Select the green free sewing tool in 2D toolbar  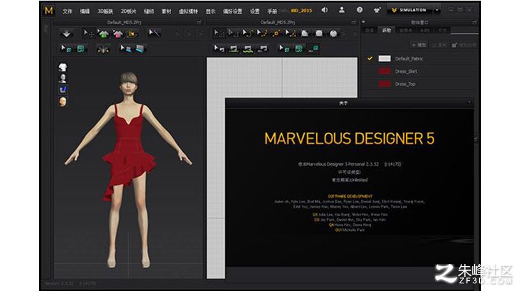(x=248, y=49)
